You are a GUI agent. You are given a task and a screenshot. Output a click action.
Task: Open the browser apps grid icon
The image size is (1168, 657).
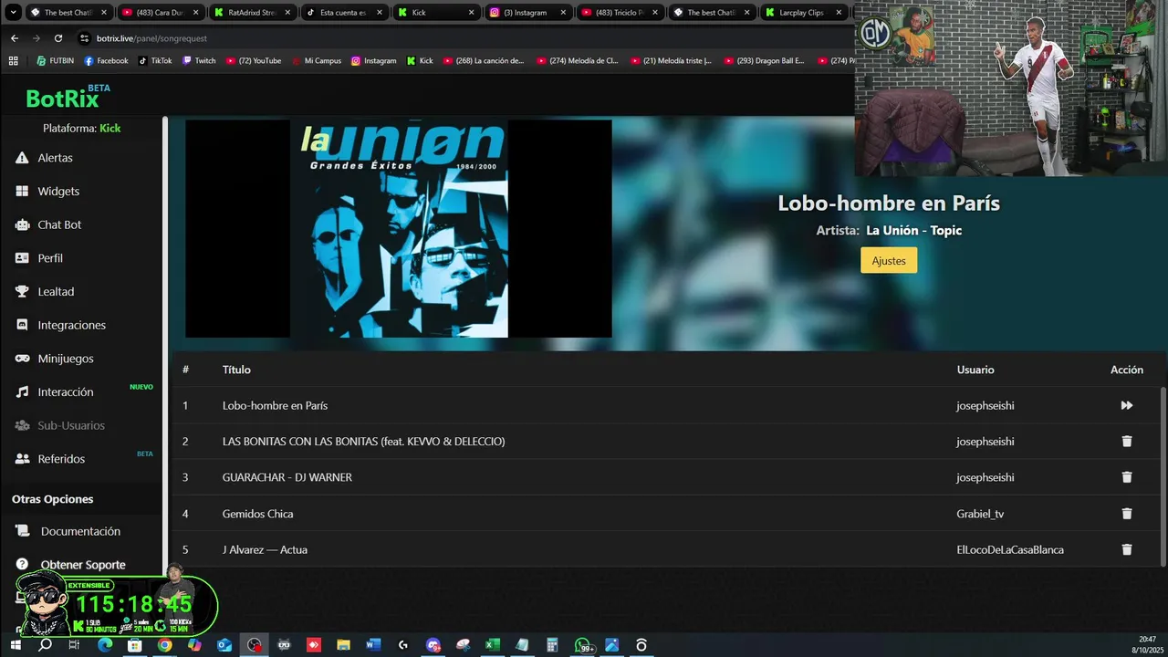(x=13, y=61)
